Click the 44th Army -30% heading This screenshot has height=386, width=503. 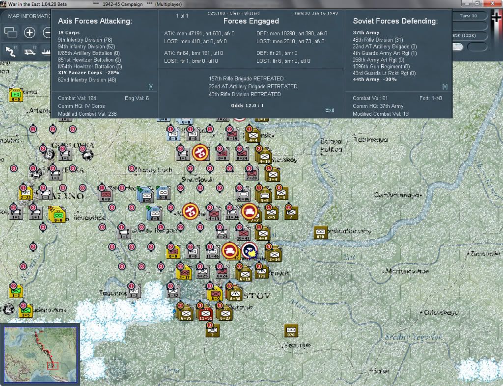pos(375,79)
